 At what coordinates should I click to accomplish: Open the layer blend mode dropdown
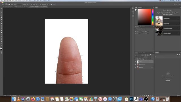(139, 57)
